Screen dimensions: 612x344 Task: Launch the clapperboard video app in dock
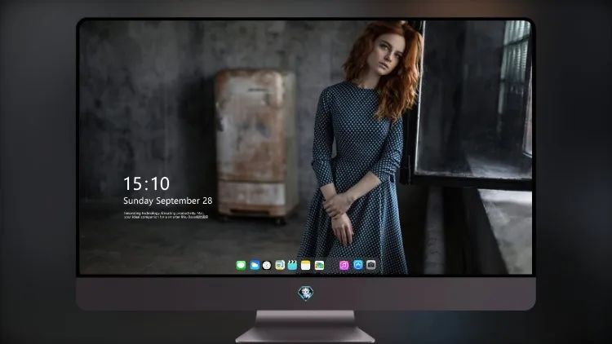click(292, 265)
